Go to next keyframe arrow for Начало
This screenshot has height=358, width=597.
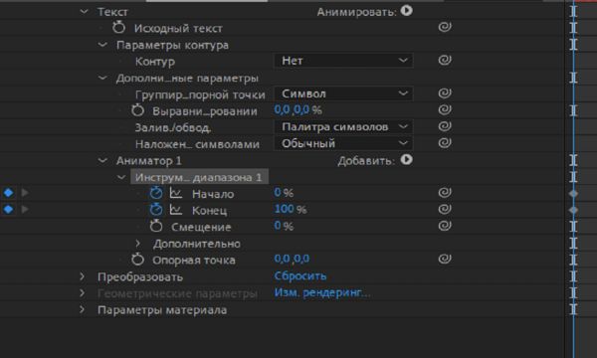coord(25,193)
